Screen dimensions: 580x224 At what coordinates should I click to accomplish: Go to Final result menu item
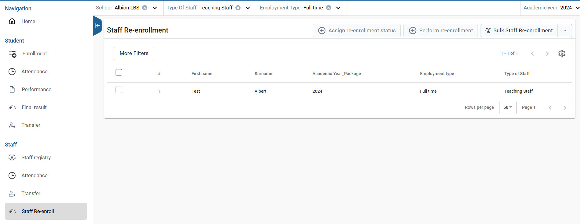(34, 107)
